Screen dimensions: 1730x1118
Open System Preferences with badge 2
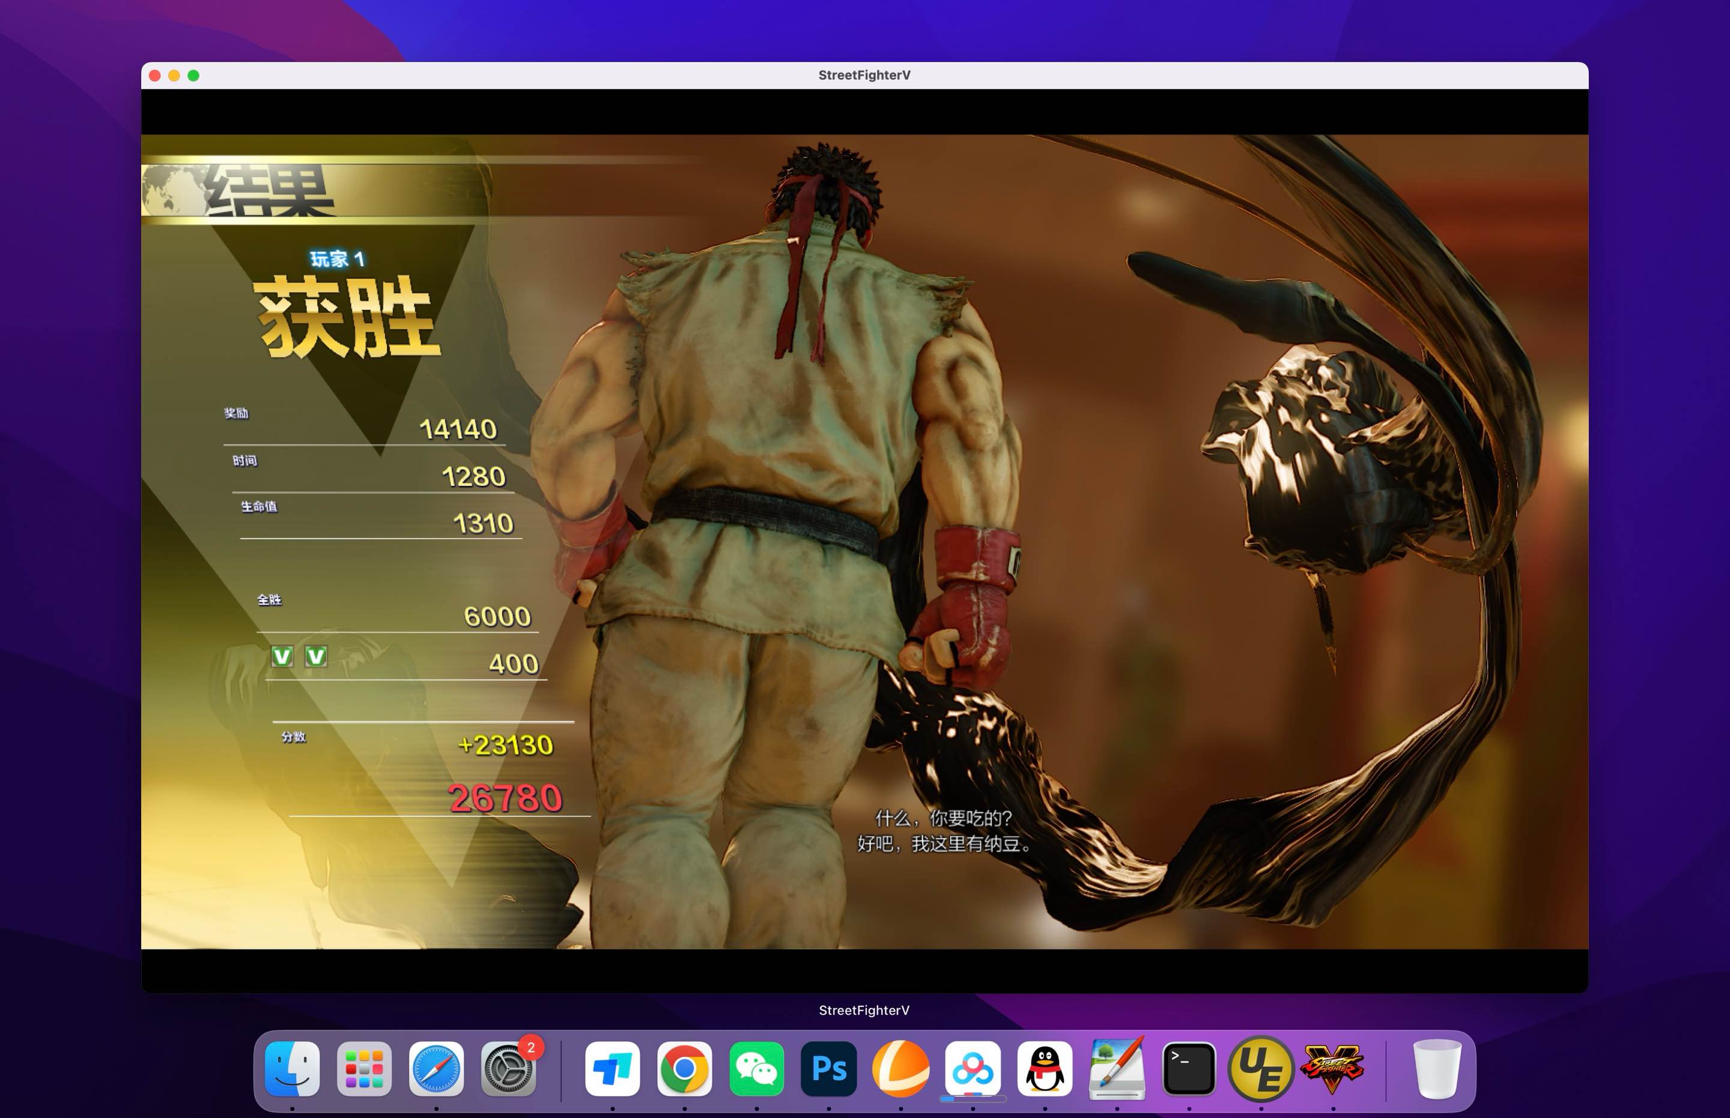[x=508, y=1069]
